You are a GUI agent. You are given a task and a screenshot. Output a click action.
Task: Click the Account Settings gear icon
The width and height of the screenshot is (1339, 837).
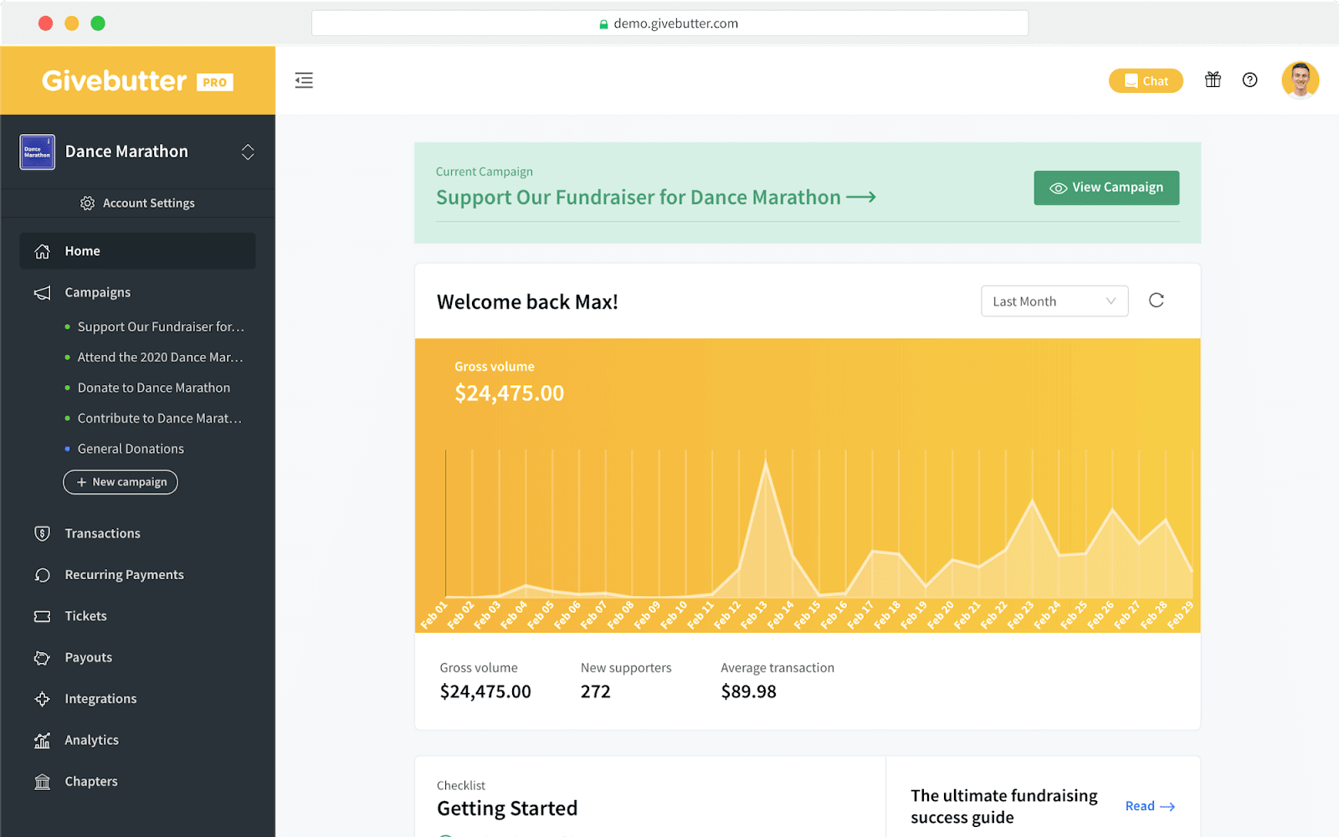pos(87,203)
